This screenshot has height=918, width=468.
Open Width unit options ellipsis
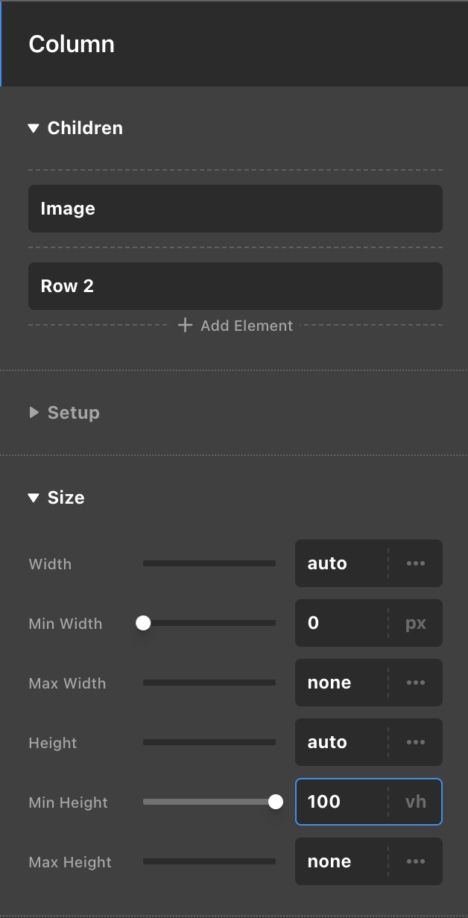tap(416, 563)
